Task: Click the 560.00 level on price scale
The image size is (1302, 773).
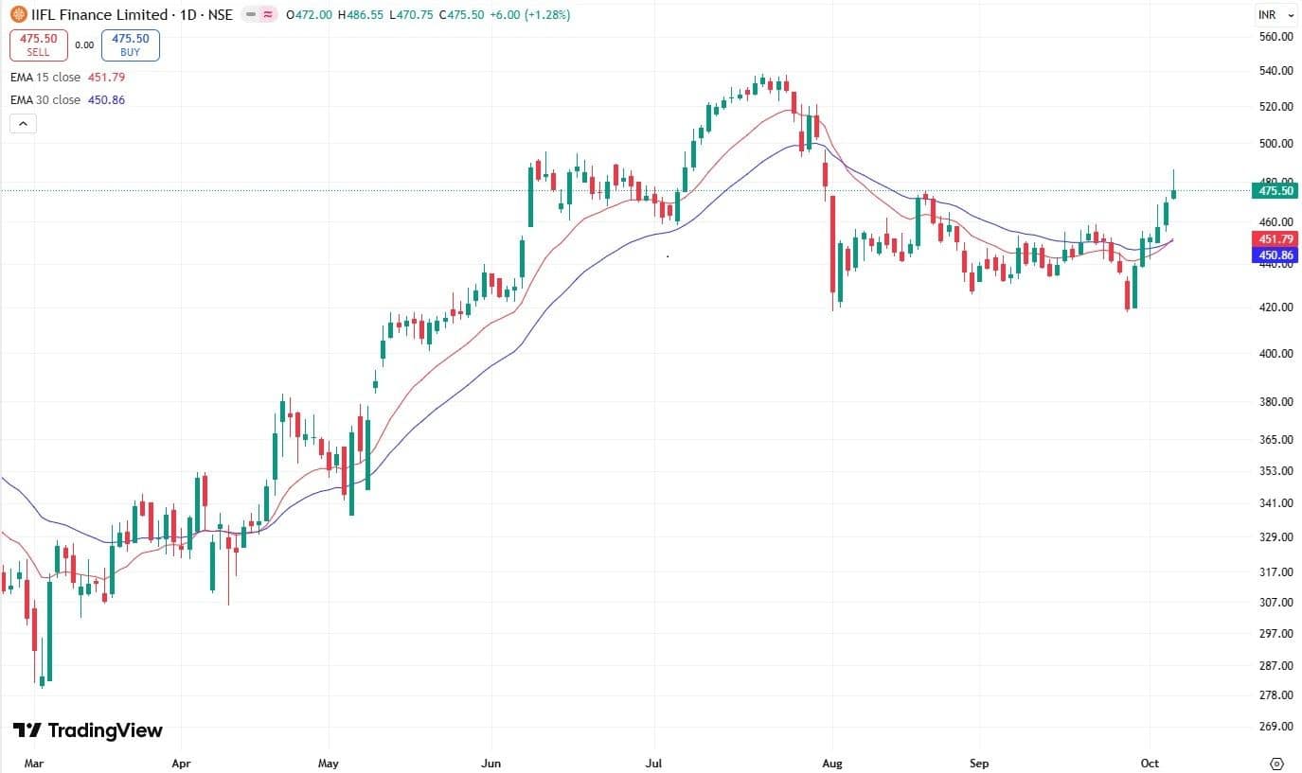Action: click(1275, 37)
